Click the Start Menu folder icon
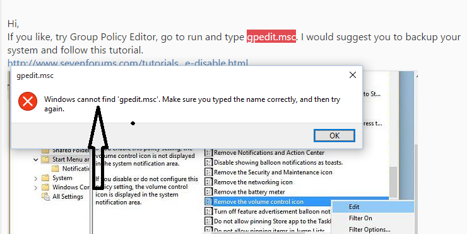467x234 pixels. coord(45,160)
